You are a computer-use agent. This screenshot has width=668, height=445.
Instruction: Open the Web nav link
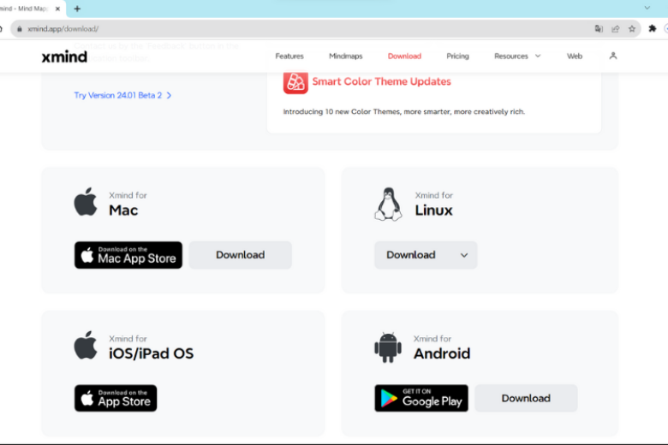575,56
